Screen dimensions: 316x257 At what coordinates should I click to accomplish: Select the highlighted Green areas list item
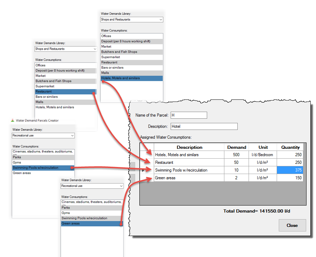click(x=92, y=223)
